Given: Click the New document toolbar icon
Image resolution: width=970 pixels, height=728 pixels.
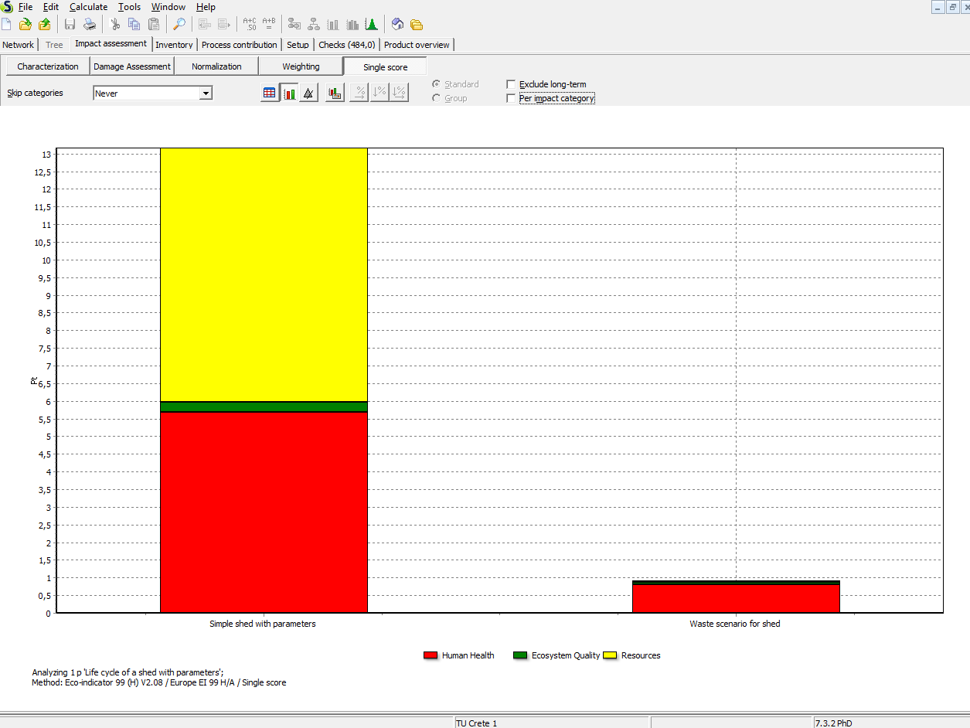Looking at the screenshot, I should (x=7, y=24).
